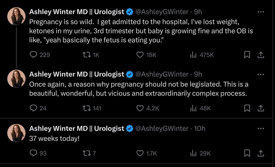Open the 10h timestamp of the last tweet
275x167 pixels.
[x=200, y=128]
